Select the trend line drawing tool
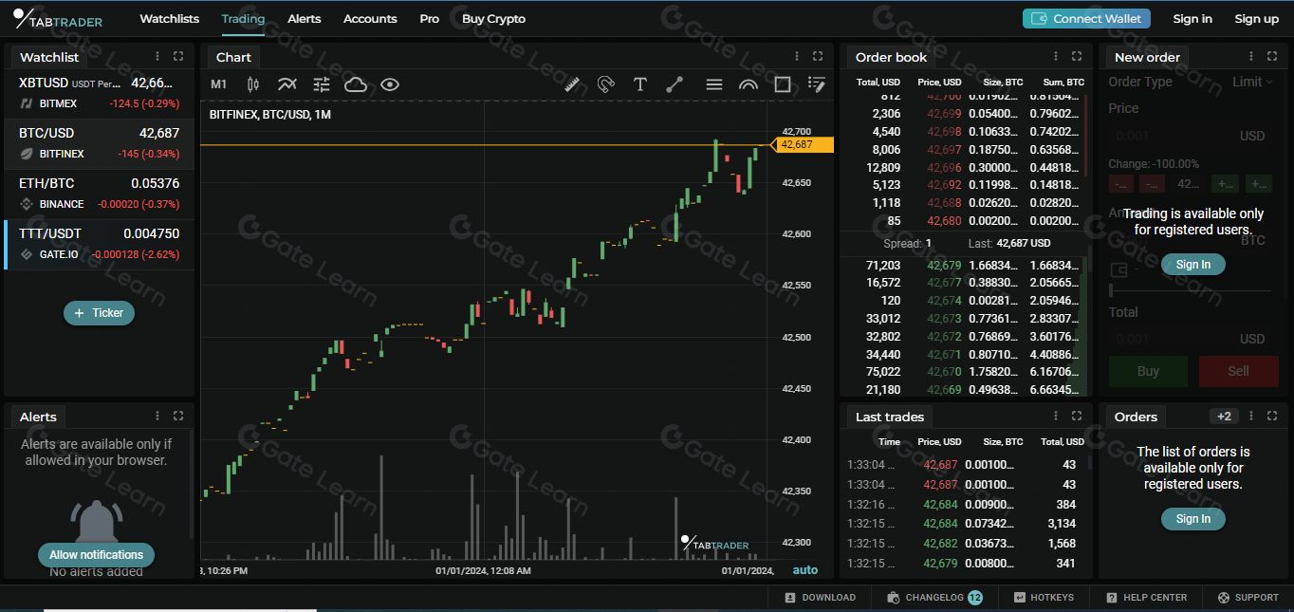 tap(675, 84)
